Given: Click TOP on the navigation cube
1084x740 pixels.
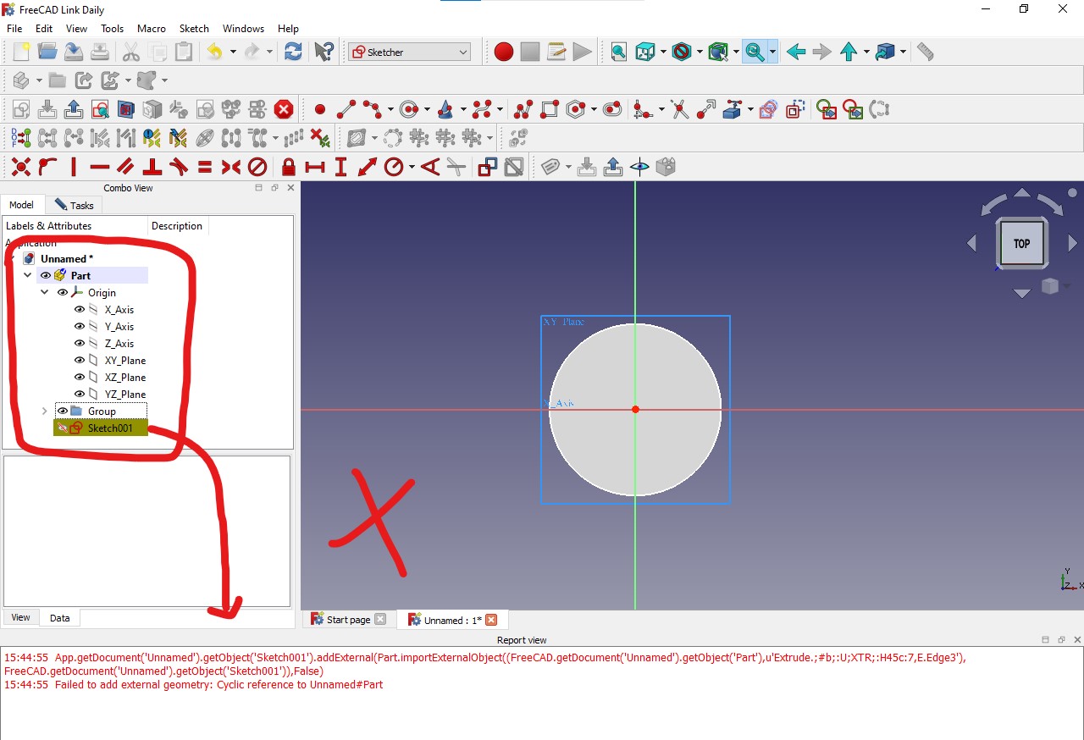Looking at the screenshot, I should 1021,243.
